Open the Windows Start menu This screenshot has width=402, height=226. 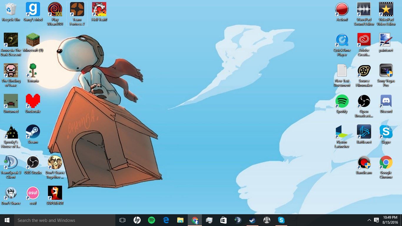click(7, 220)
